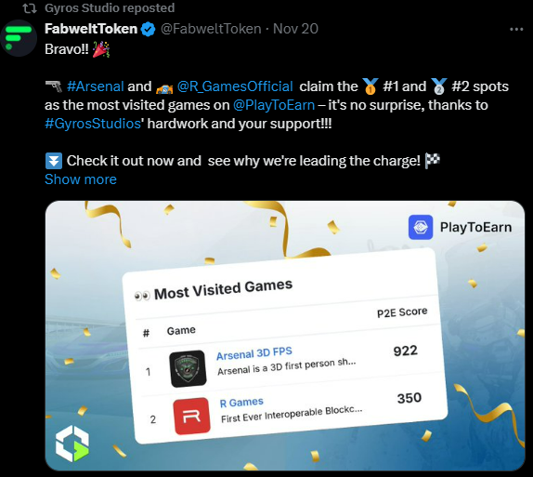Open the @R_GamesOfficial mention
This screenshot has height=477, width=533.
[x=235, y=86]
